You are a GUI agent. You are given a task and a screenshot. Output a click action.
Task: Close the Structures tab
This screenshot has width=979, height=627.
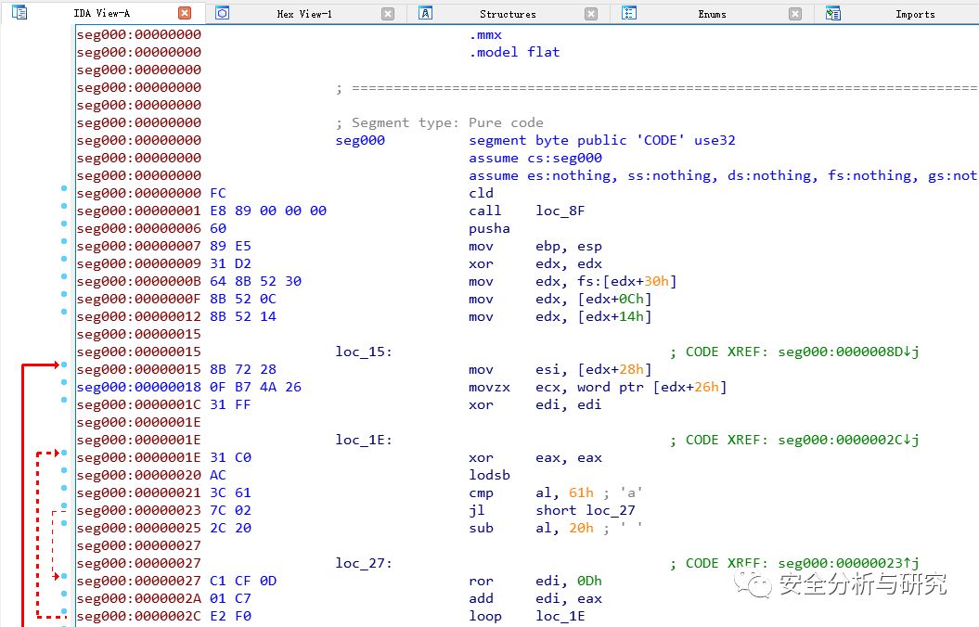pyautogui.click(x=591, y=13)
